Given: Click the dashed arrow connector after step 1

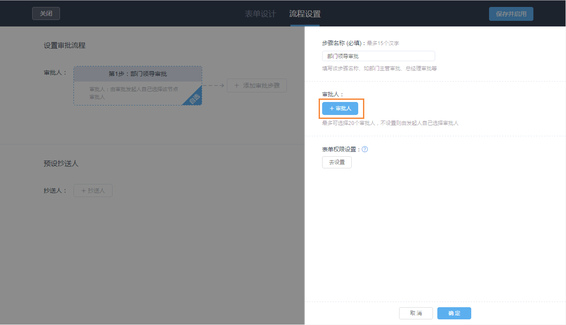Looking at the screenshot, I should click(213, 85).
